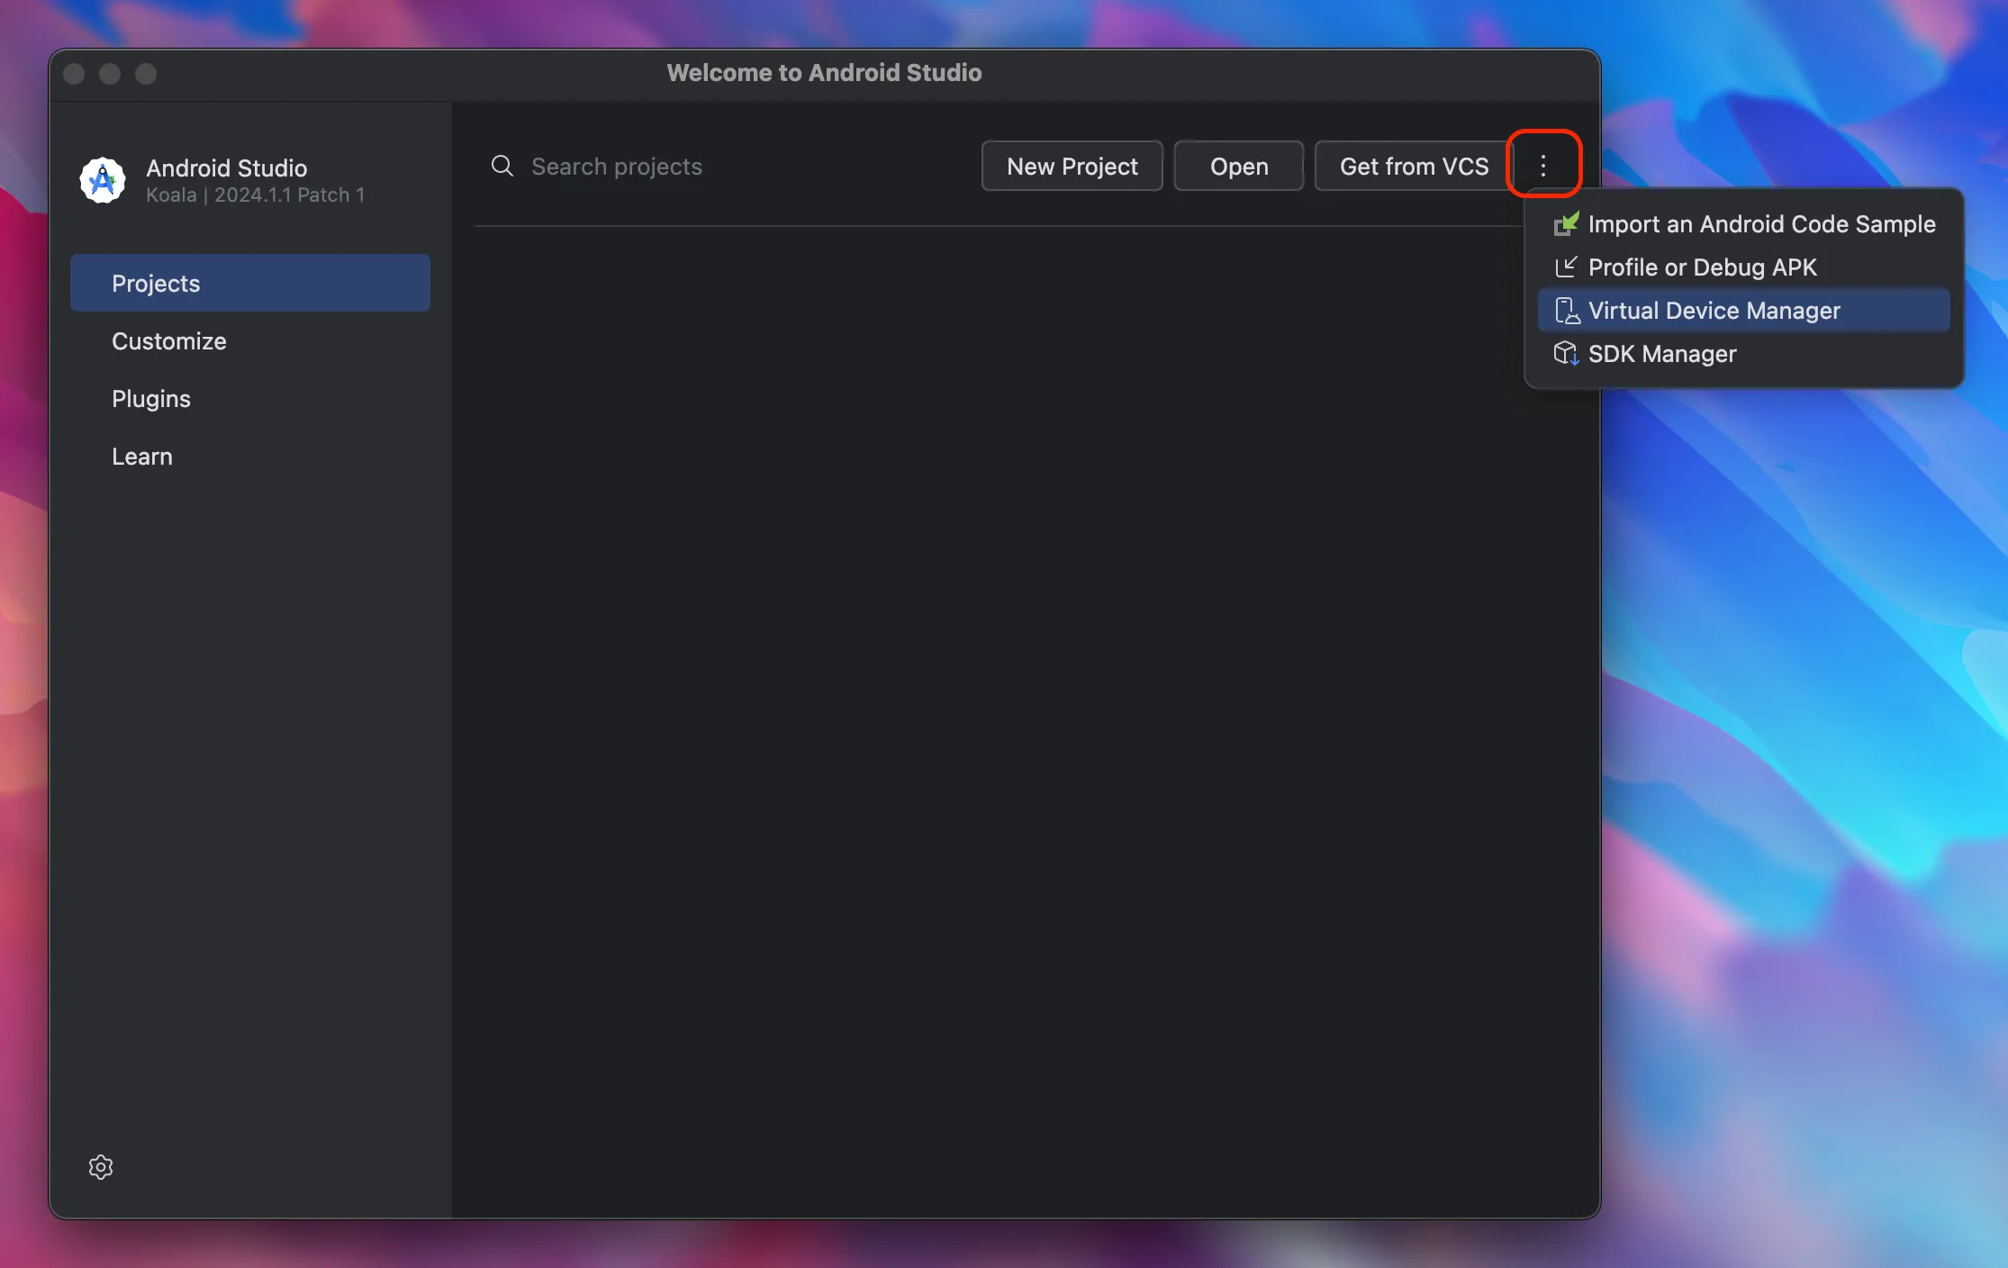Click the Import Android Code Sample icon
The height and width of the screenshot is (1268, 2008).
[x=1566, y=224]
